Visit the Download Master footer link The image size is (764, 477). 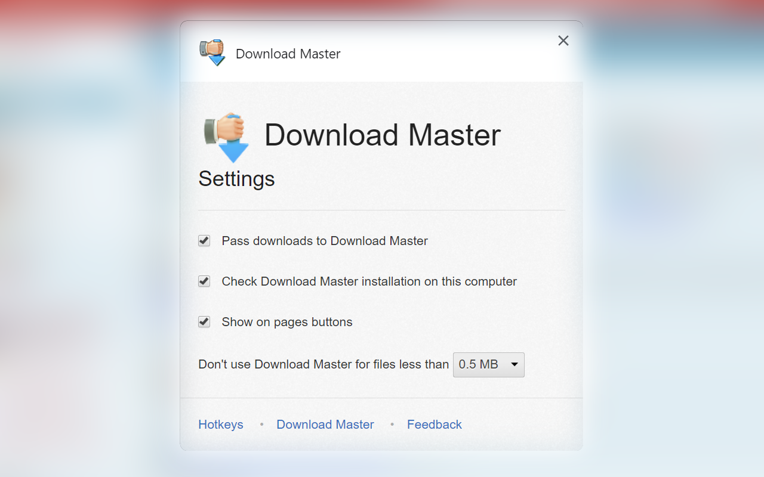point(325,425)
